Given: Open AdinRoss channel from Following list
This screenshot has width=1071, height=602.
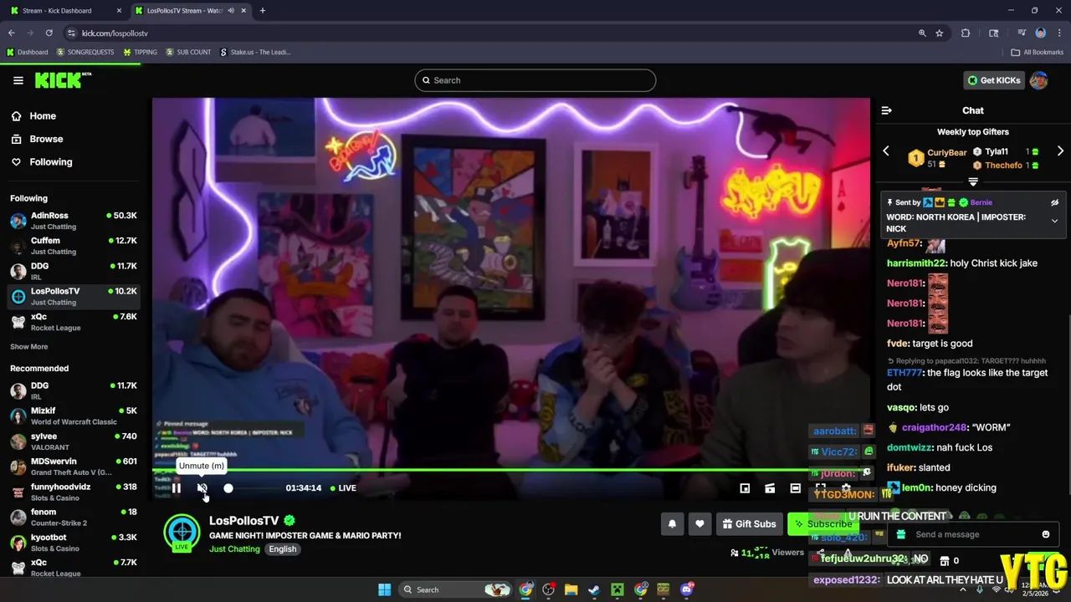Looking at the screenshot, I should pyautogui.click(x=73, y=221).
